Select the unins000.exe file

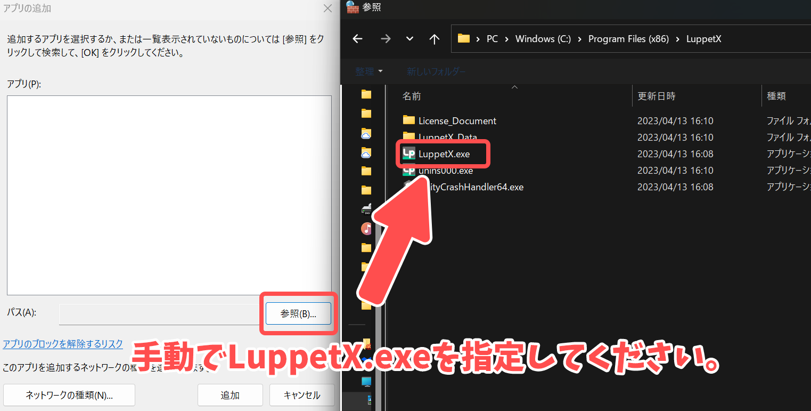tap(446, 171)
